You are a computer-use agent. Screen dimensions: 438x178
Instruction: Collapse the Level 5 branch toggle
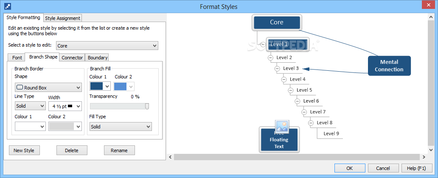291,90
